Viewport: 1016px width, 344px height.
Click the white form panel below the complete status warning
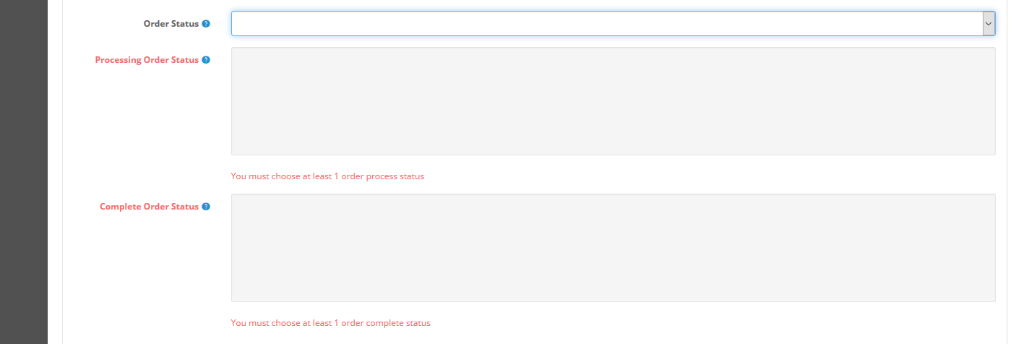tap(535, 337)
